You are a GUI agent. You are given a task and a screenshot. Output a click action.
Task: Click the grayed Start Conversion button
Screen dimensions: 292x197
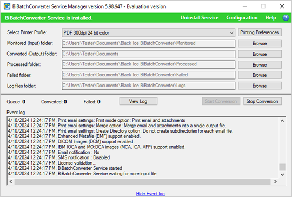click(221, 101)
